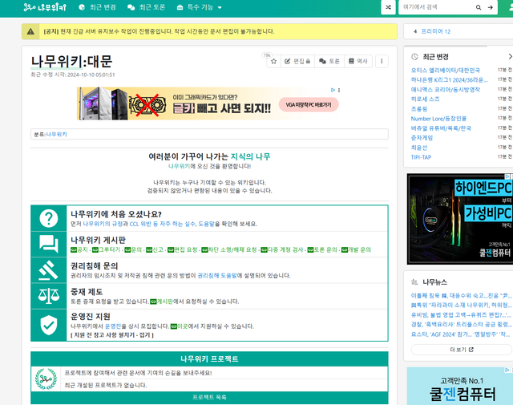
Task: Open the 프로젝트 목록 link
Action: [209, 397]
